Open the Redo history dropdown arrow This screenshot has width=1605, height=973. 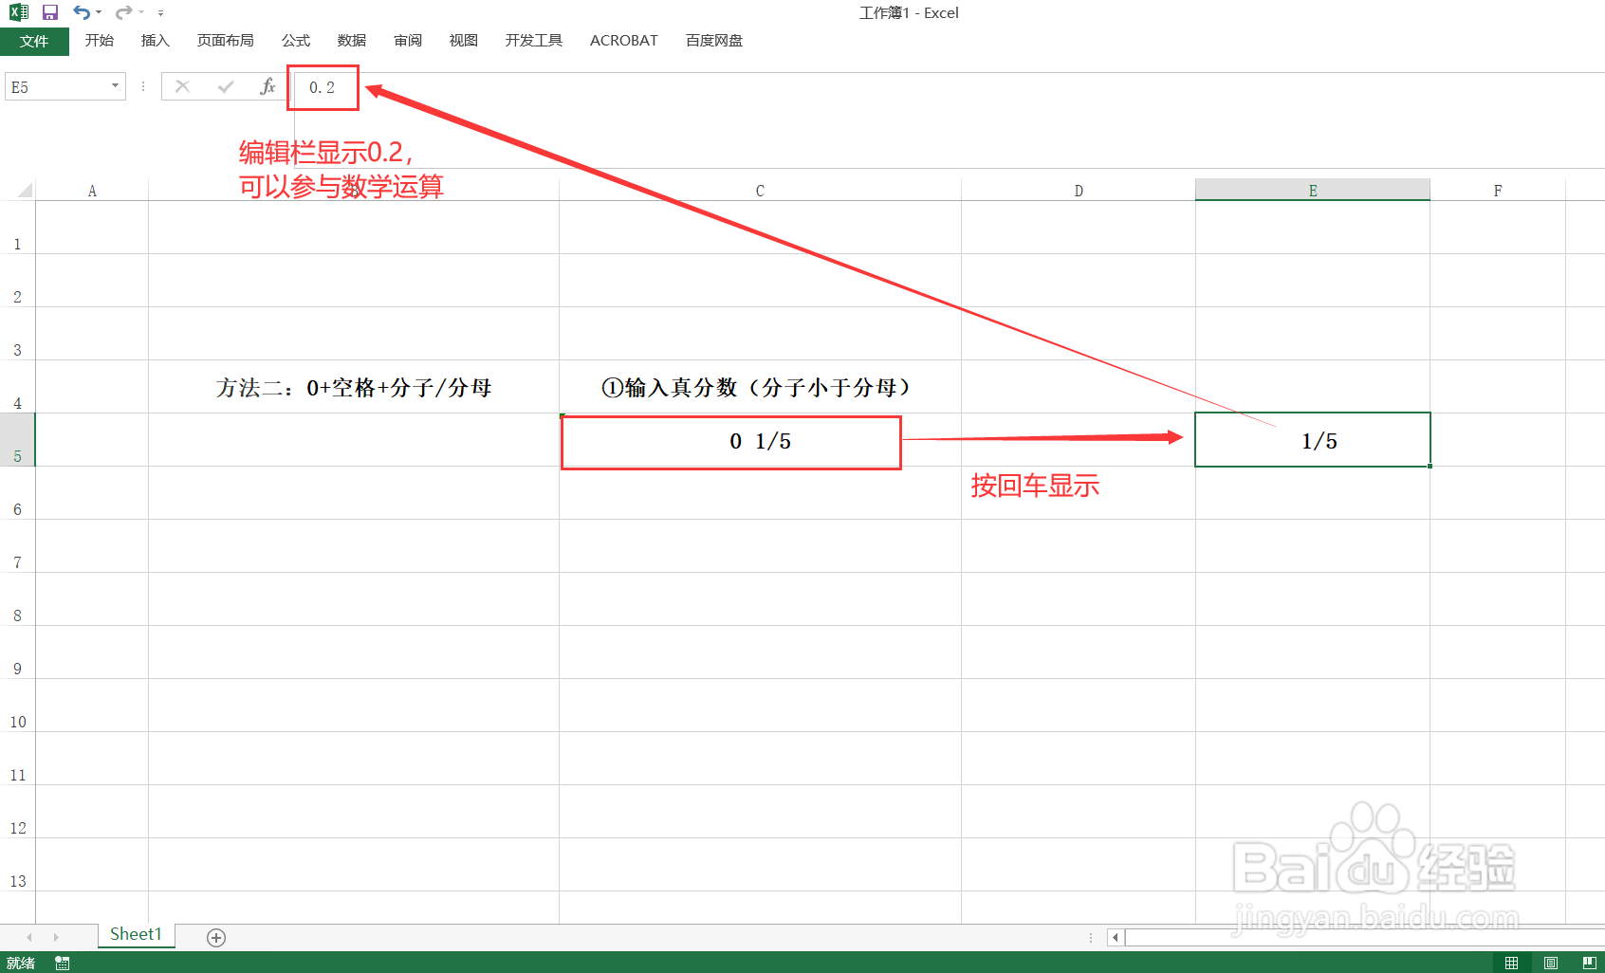coord(140,12)
